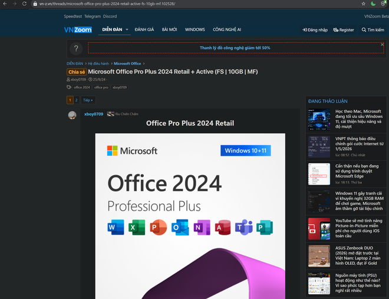Click the xboy0709 tag
Image resolution: width=389 pixels, height=299 pixels.
tap(120, 87)
